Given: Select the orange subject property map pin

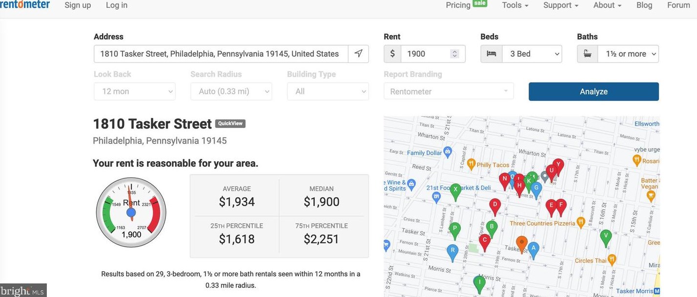Looking at the screenshot, I should coord(521,244).
